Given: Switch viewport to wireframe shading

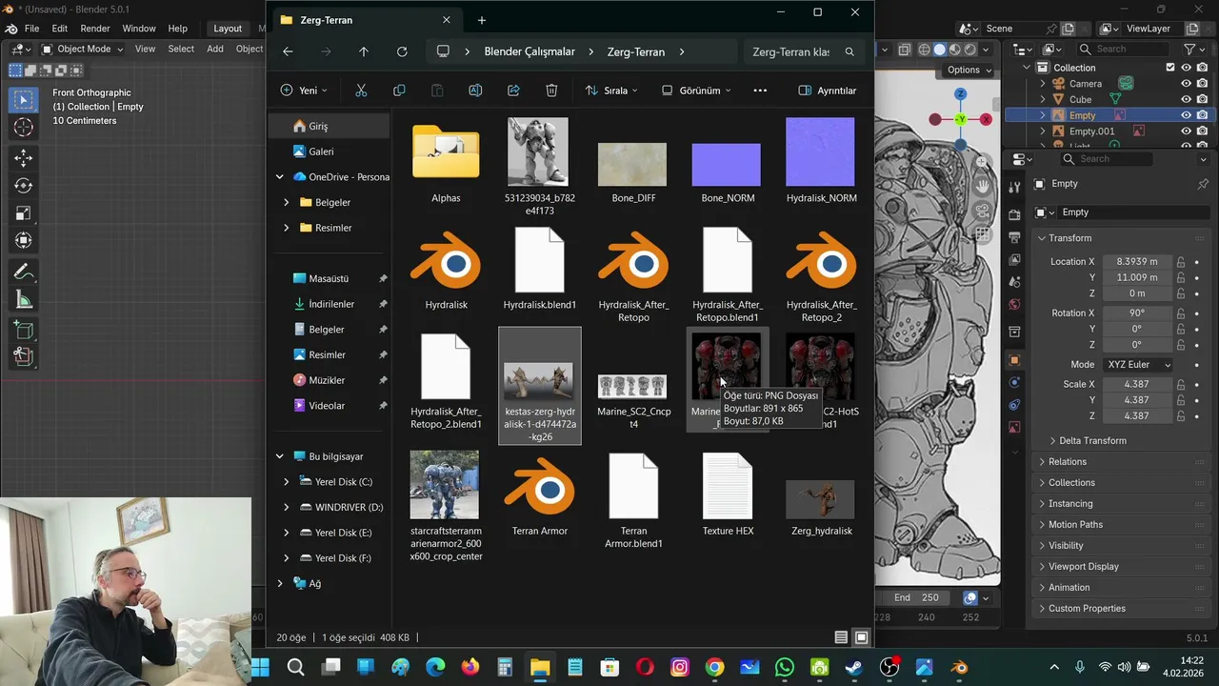Looking at the screenshot, I should pyautogui.click(x=925, y=50).
